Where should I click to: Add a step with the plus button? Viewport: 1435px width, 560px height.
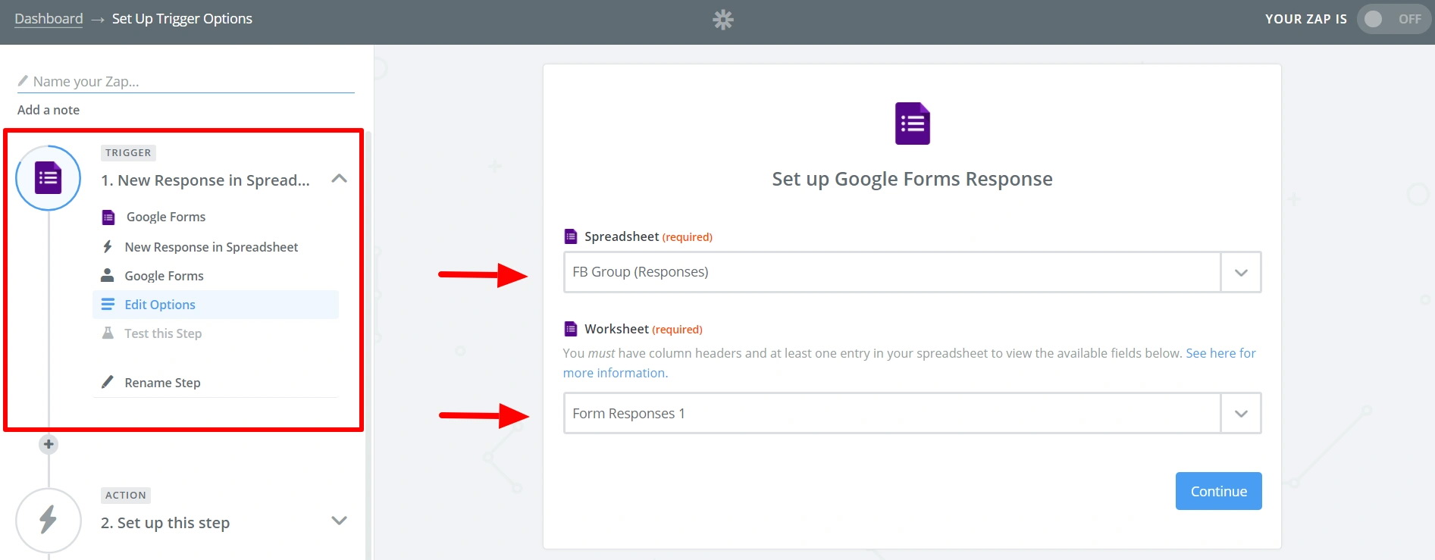[x=49, y=444]
